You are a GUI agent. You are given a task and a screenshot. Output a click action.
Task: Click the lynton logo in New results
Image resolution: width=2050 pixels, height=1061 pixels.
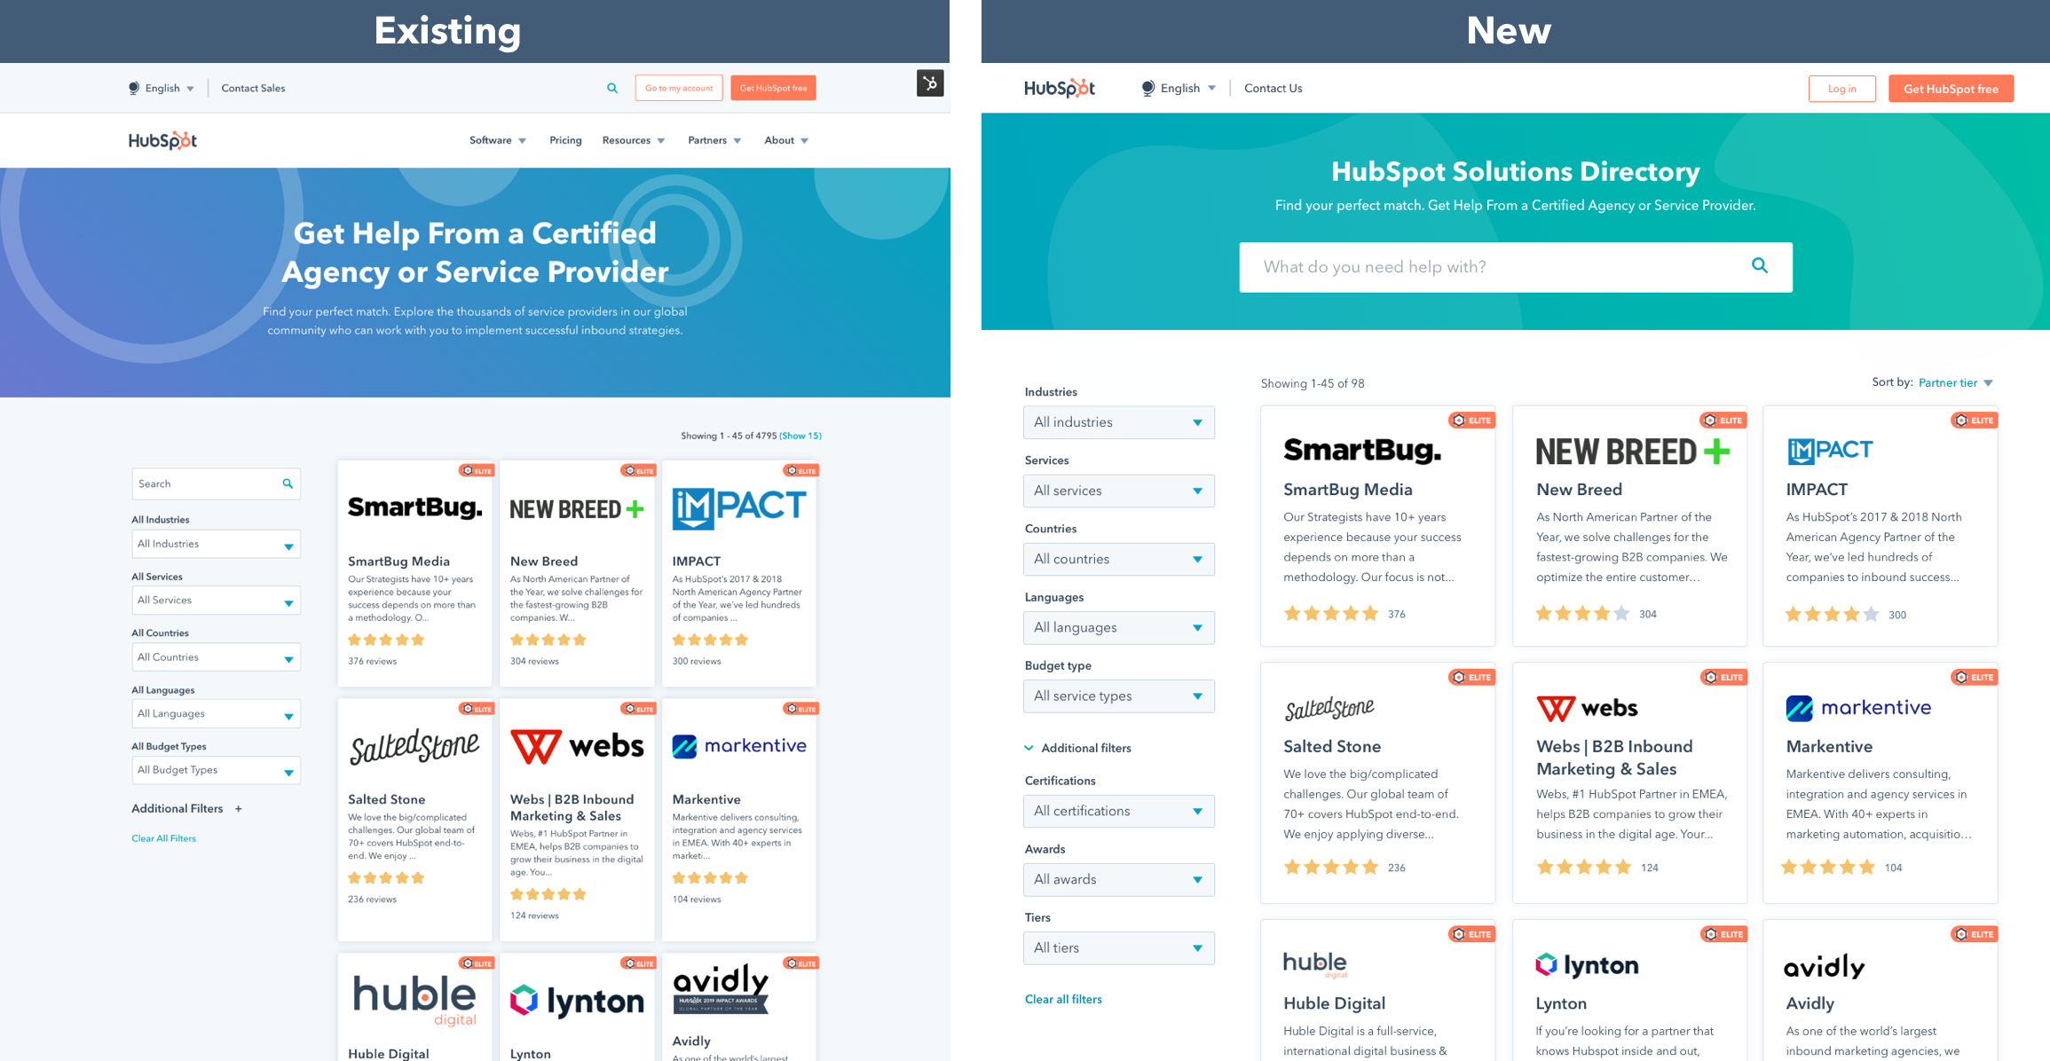(1587, 964)
